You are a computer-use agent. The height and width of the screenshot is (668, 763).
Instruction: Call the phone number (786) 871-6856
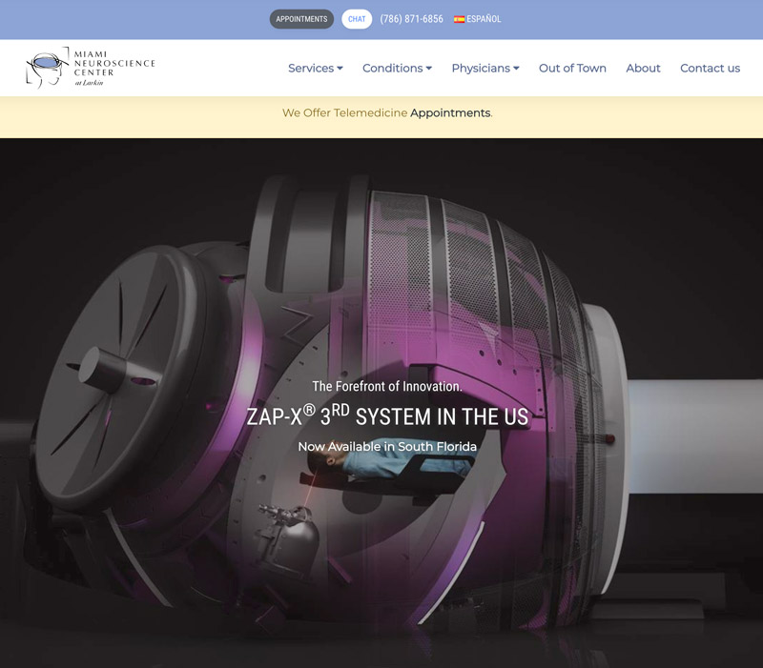pos(412,19)
